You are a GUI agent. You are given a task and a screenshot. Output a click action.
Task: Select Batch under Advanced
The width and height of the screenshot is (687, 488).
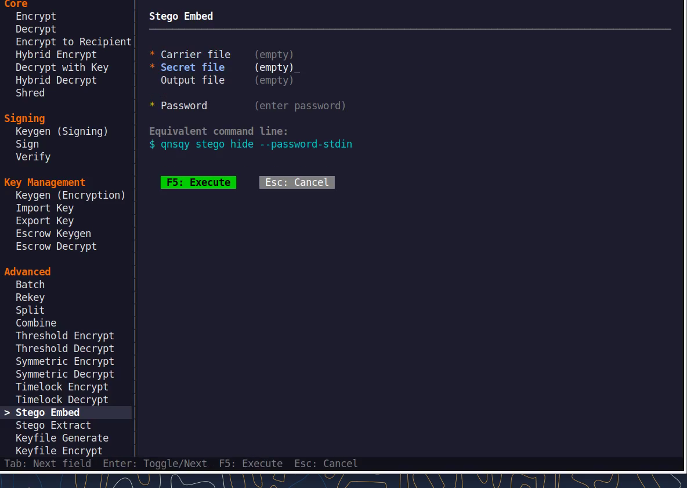30,284
